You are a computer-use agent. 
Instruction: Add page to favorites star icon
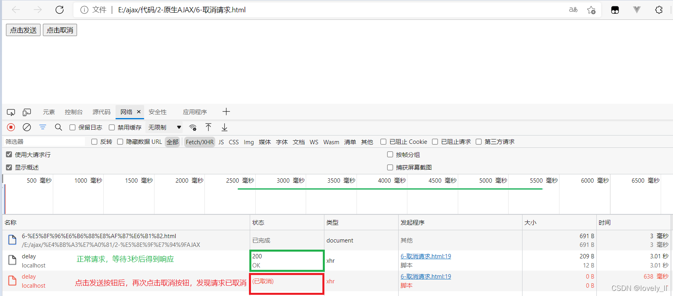coord(591,10)
